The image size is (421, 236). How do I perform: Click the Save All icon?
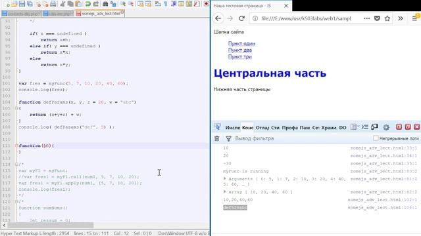pos(30,4)
